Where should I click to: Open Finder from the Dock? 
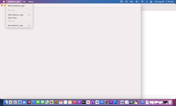[x=6, y=102]
